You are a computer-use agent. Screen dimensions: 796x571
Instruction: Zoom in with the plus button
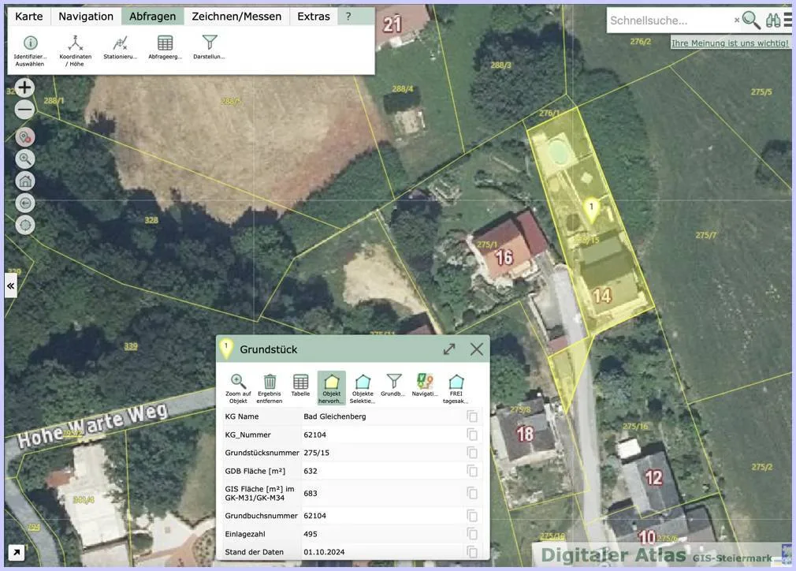coord(24,88)
